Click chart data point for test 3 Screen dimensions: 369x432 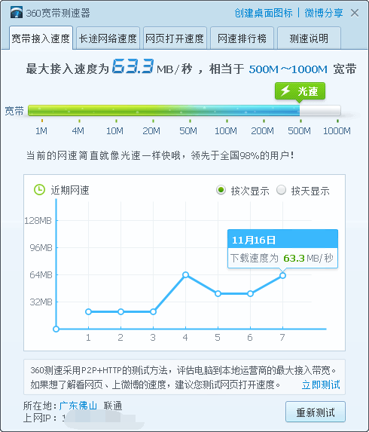tap(154, 311)
